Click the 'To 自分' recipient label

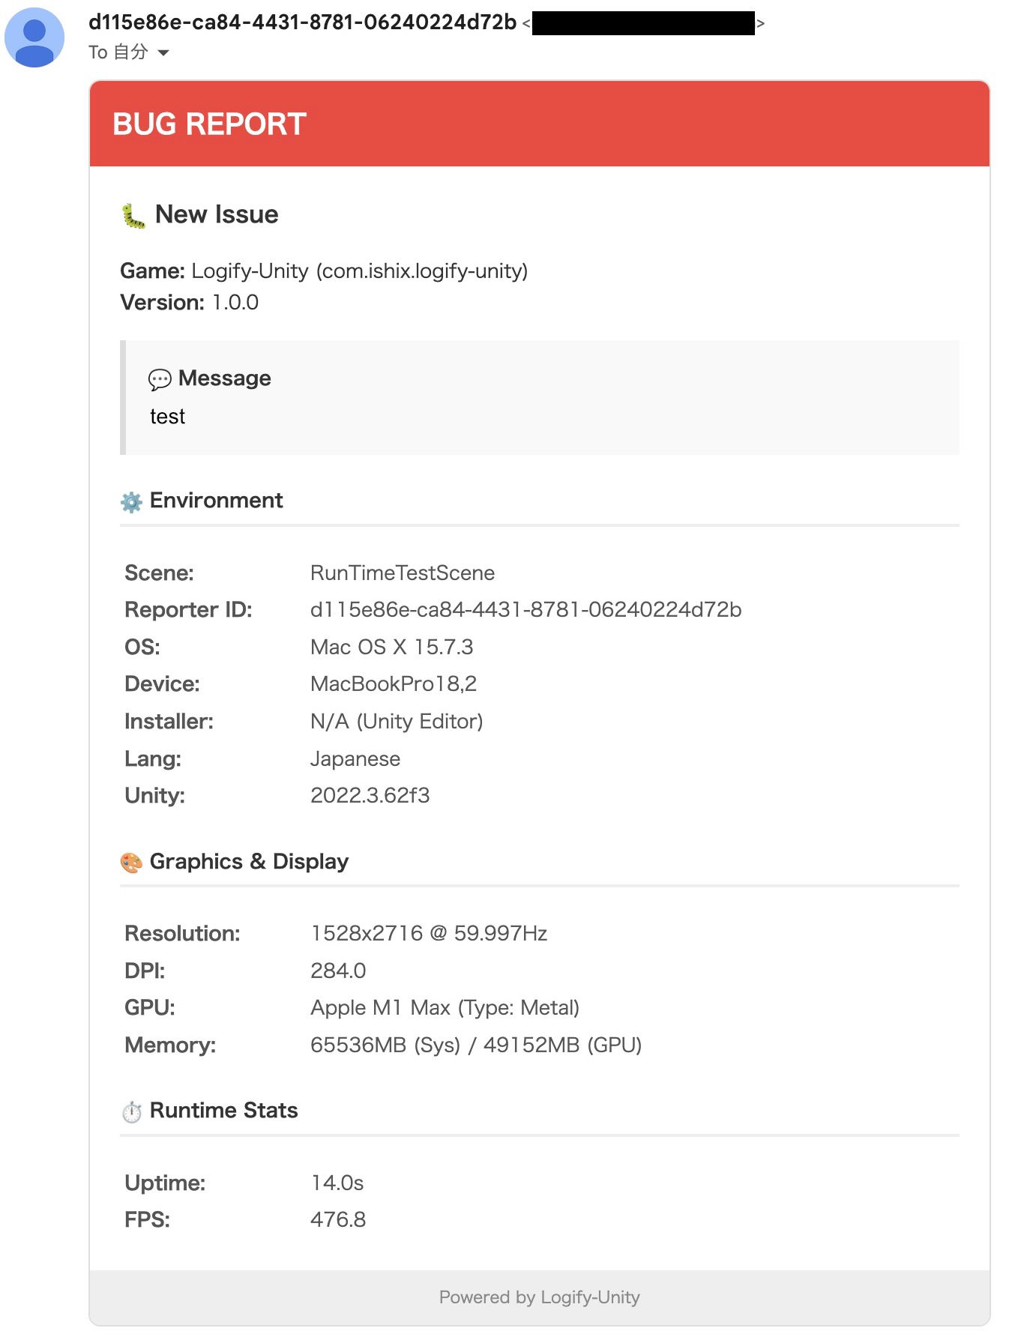[118, 52]
